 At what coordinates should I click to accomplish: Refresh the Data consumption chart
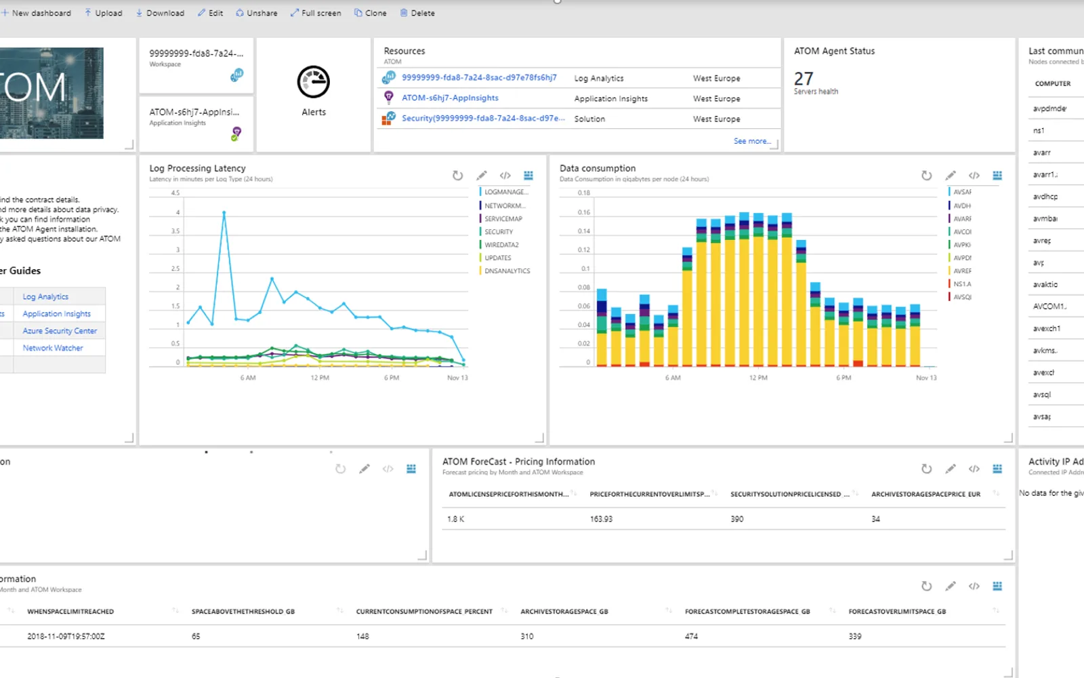(x=927, y=176)
